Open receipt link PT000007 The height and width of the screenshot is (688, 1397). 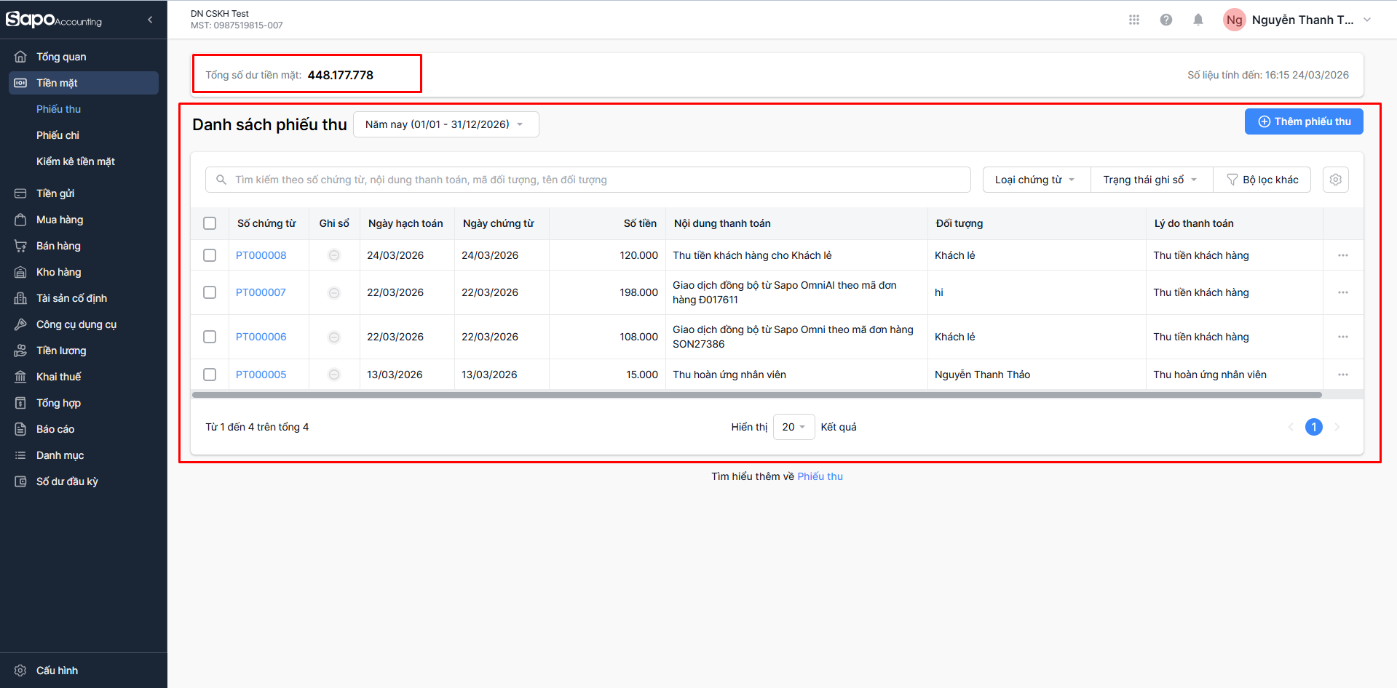pyautogui.click(x=261, y=292)
